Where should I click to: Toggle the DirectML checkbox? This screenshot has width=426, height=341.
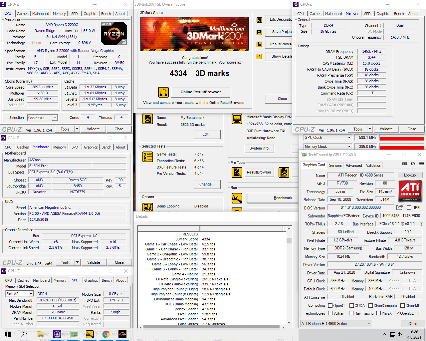(x=402, y=305)
